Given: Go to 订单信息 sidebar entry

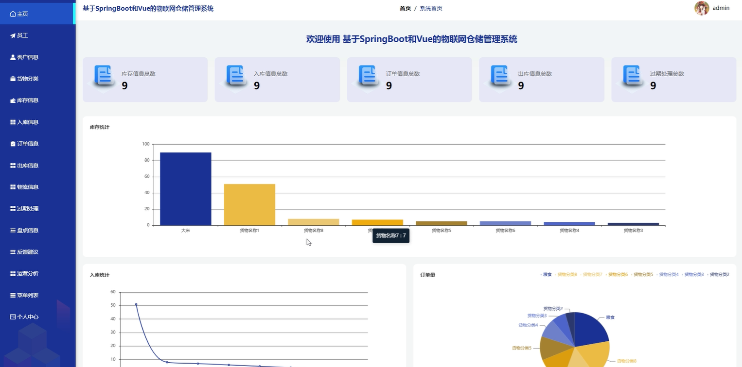Looking at the screenshot, I should (x=37, y=144).
